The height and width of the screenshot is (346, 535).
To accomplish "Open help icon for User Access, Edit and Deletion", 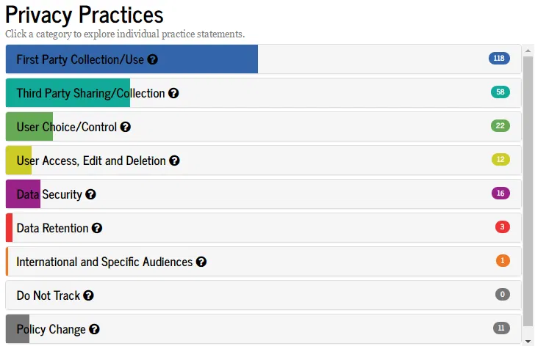I will [x=174, y=161].
